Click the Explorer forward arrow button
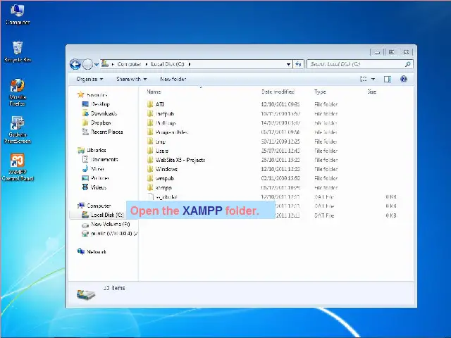Image resolution: width=451 pixels, height=338 pixels. coord(87,64)
